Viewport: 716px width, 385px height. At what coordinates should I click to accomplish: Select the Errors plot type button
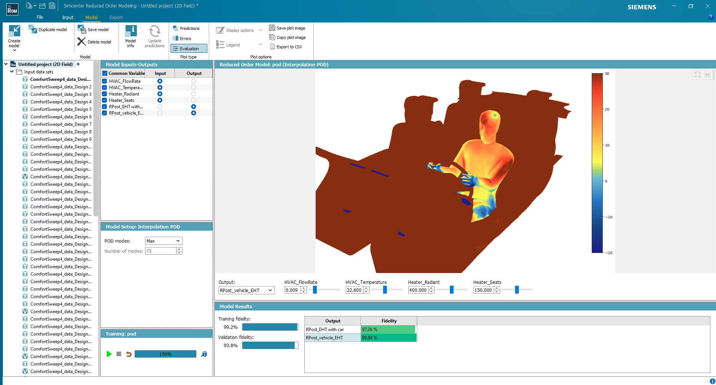pos(185,39)
